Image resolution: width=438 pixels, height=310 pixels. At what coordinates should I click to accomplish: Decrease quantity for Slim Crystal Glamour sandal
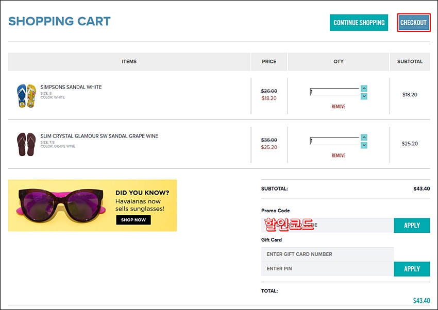[x=364, y=145]
